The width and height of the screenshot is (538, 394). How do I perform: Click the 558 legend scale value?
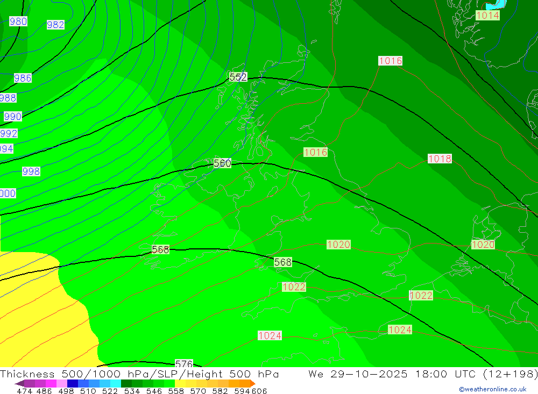tap(176, 391)
